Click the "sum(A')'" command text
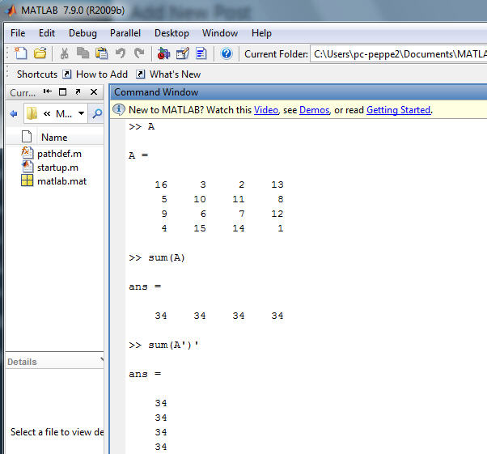The height and width of the screenshot is (454, 487). [x=173, y=345]
